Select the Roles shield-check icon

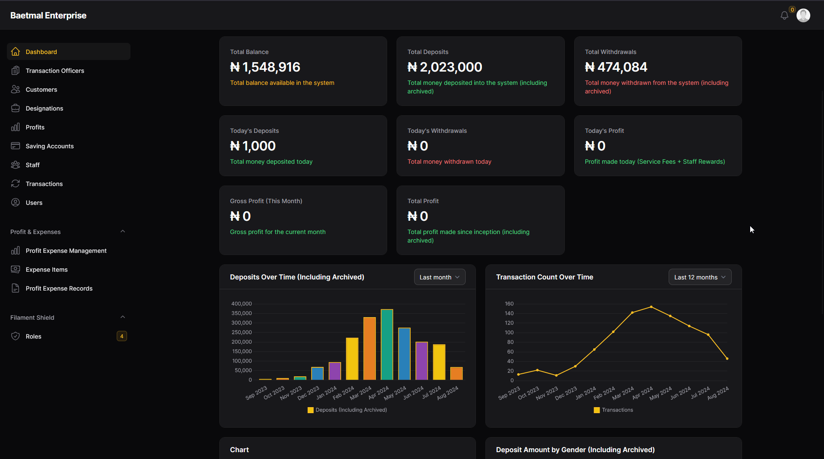[15, 336]
